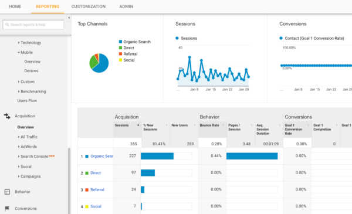
Task: Click the 00:01:09 duration value
Action: click(271, 144)
